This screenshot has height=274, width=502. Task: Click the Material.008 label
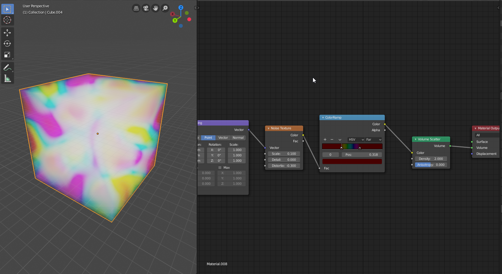point(217,264)
